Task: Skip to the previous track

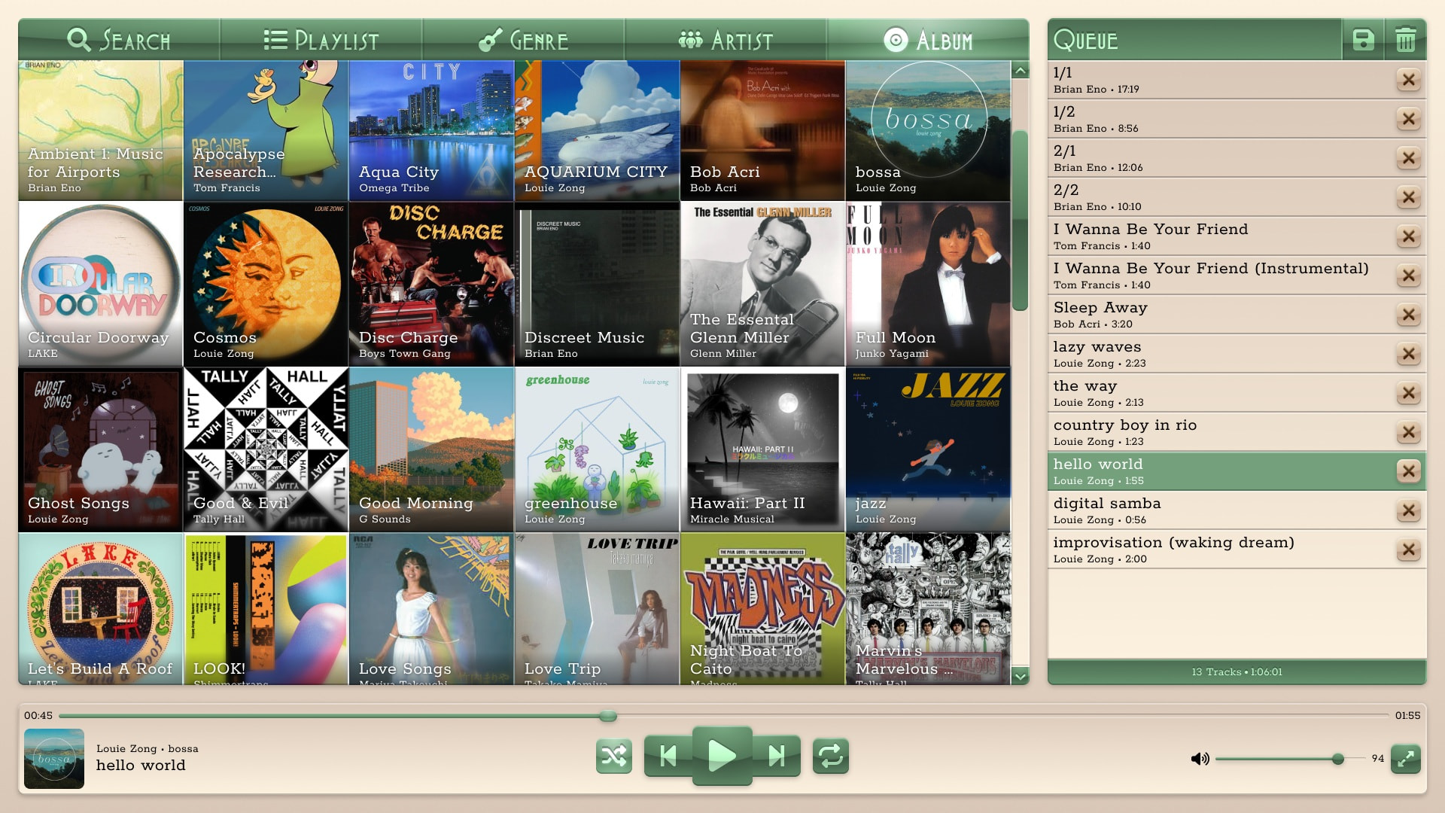Action: (668, 756)
